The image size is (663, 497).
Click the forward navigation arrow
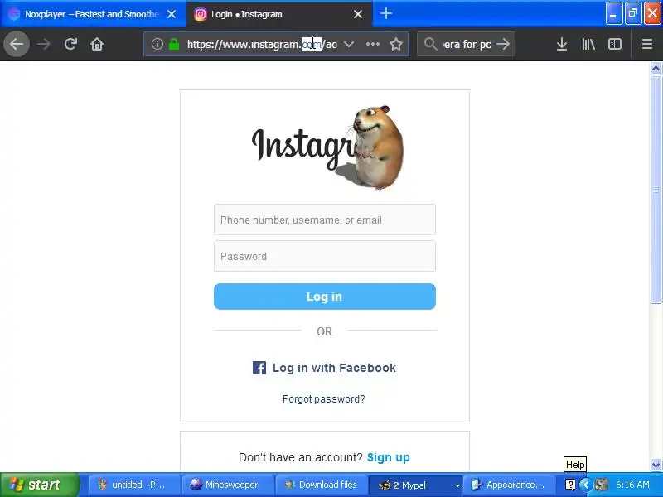(x=44, y=44)
